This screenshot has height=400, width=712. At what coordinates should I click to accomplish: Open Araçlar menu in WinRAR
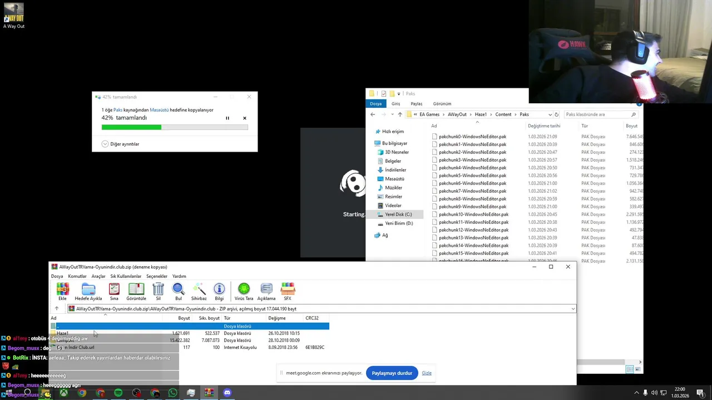(98, 276)
